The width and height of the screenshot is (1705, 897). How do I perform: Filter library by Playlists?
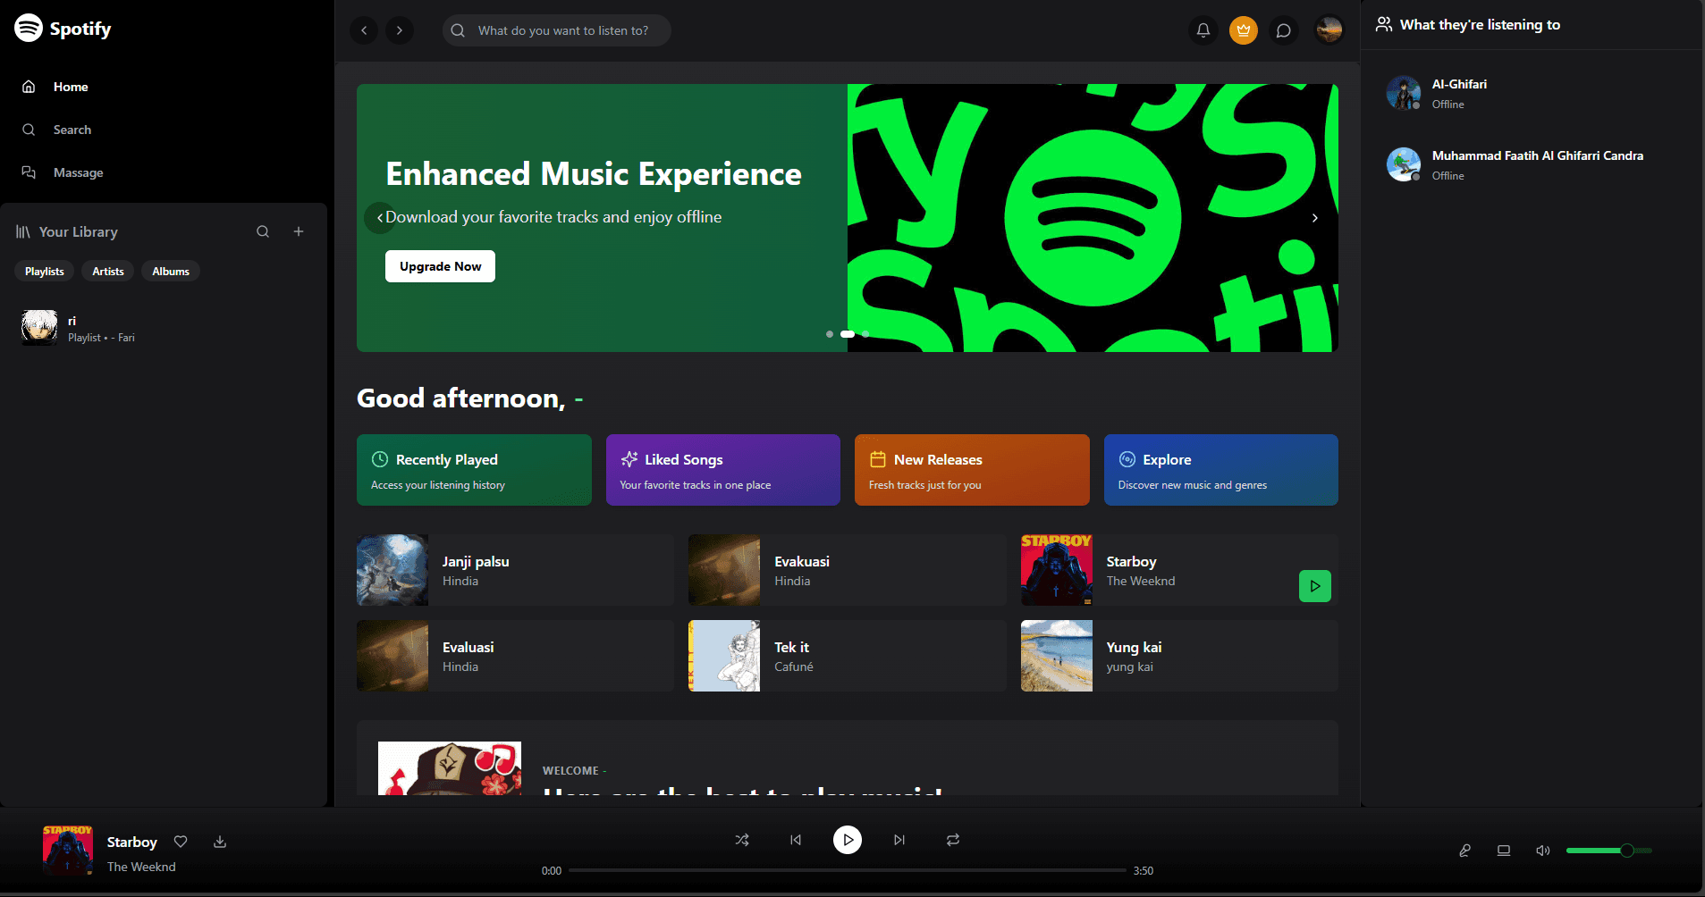pyautogui.click(x=45, y=272)
